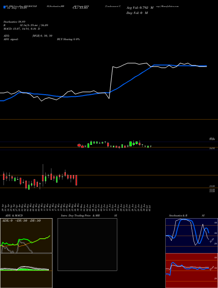
Task: Click the MunafaSutra.com watermark link at top
Action: click(x=170, y=6)
